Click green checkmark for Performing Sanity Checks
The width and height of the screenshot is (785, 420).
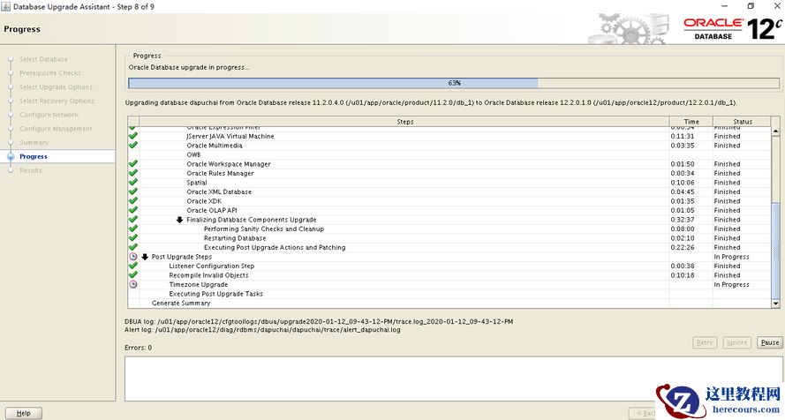[132, 229]
